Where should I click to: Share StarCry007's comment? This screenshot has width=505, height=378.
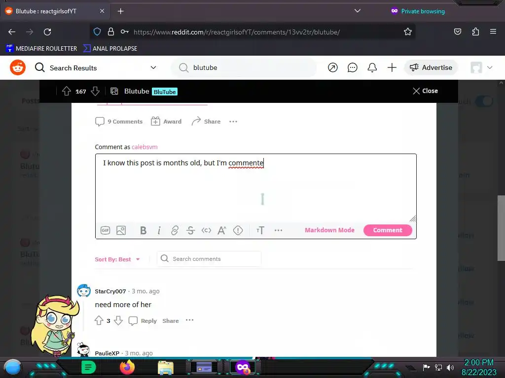pos(170,321)
